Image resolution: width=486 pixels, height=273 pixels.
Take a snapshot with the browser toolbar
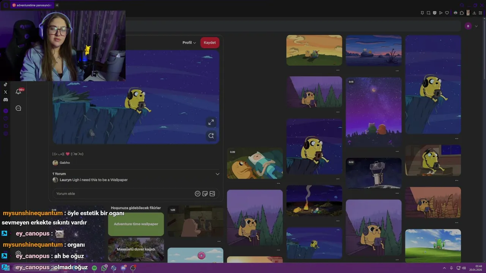(428, 13)
